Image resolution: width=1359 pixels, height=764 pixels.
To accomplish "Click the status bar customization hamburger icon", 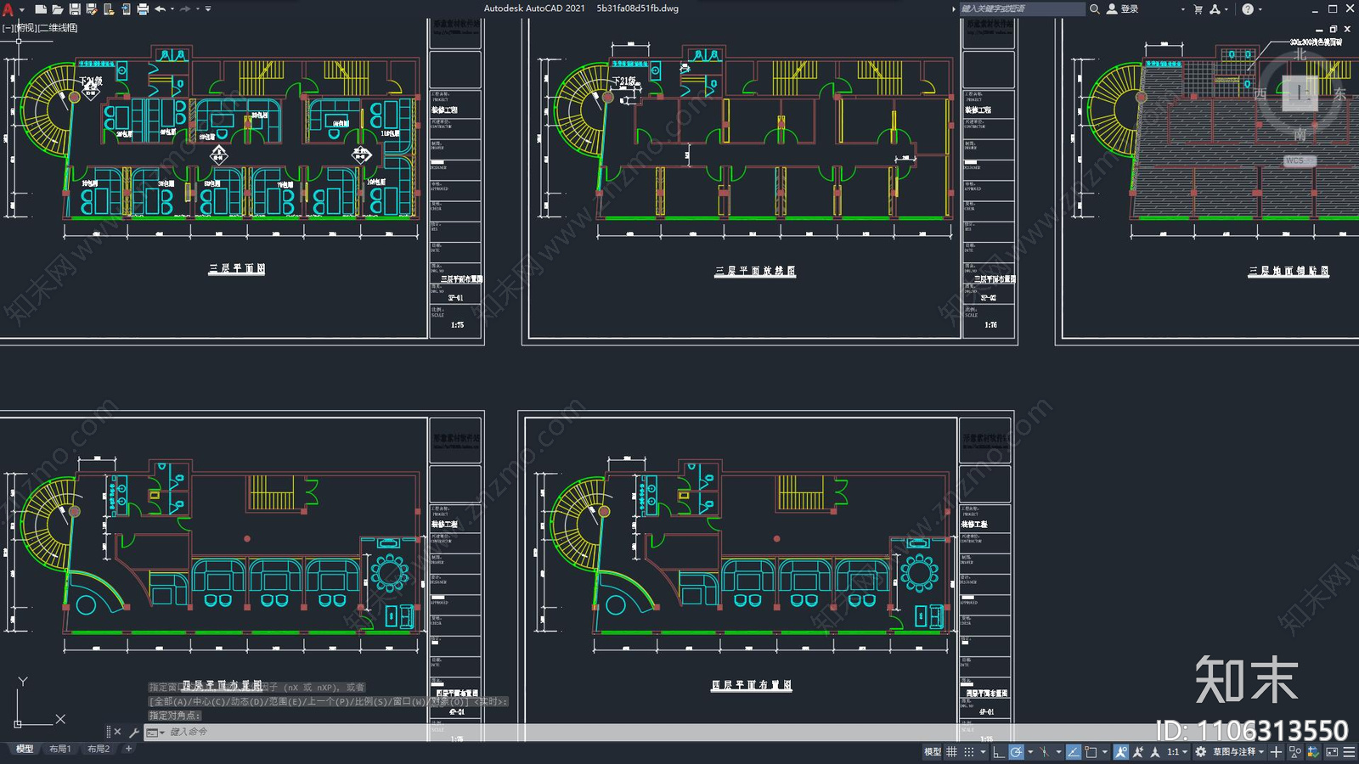I will (x=1350, y=752).
